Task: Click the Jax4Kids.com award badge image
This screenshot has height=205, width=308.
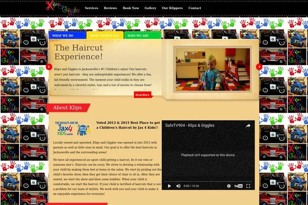Action: point(72,129)
